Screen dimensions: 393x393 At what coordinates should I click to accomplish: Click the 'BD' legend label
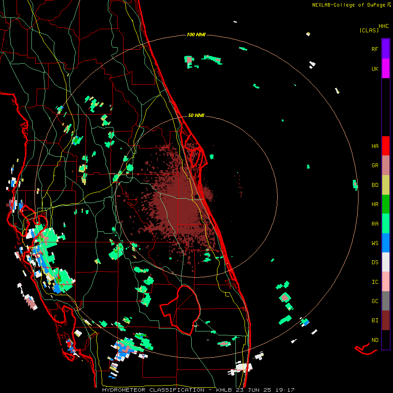tap(375, 185)
